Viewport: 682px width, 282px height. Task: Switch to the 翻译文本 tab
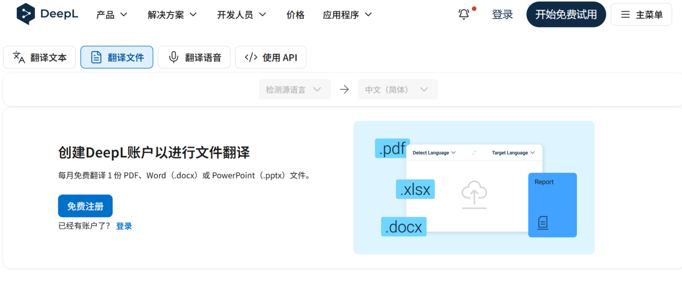pos(39,57)
